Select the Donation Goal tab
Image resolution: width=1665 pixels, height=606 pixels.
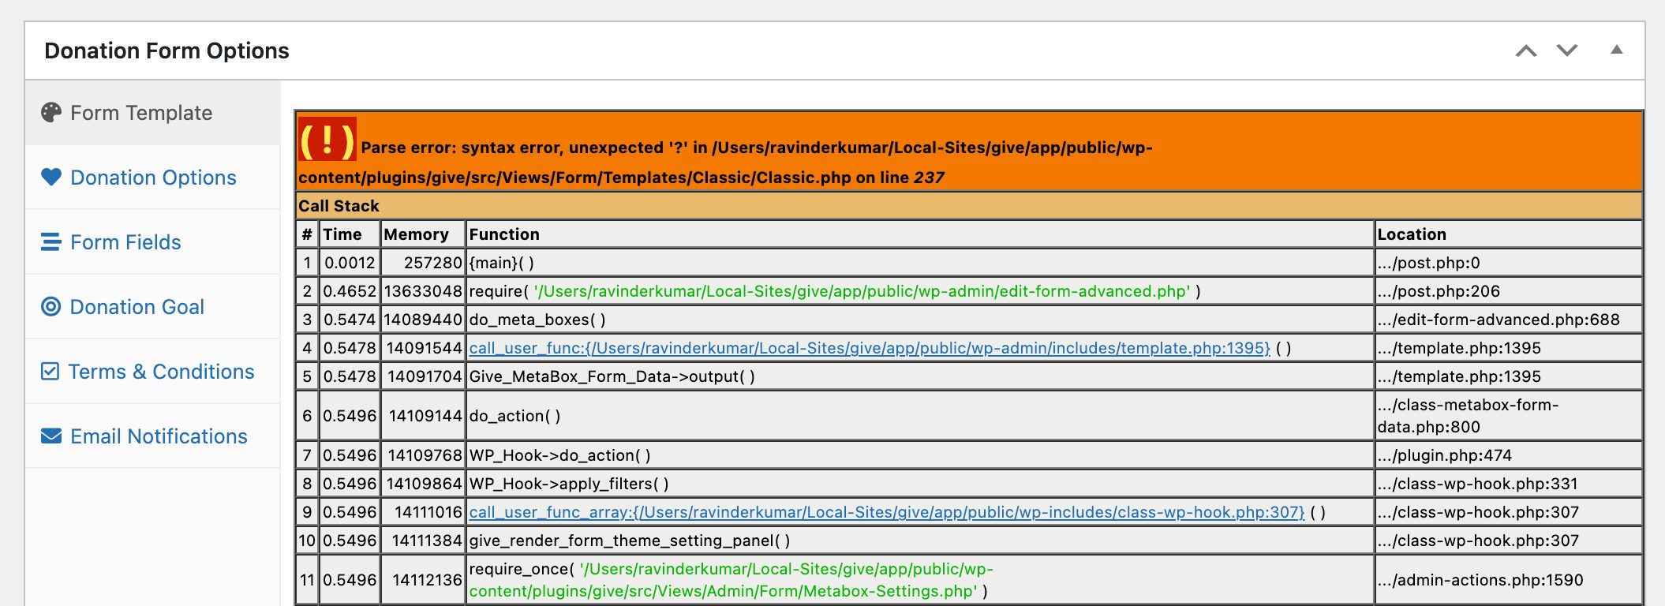pos(152,307)
